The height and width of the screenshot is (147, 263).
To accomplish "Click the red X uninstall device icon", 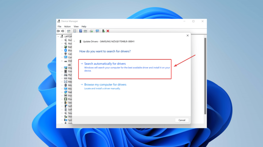I will (108, 31).
